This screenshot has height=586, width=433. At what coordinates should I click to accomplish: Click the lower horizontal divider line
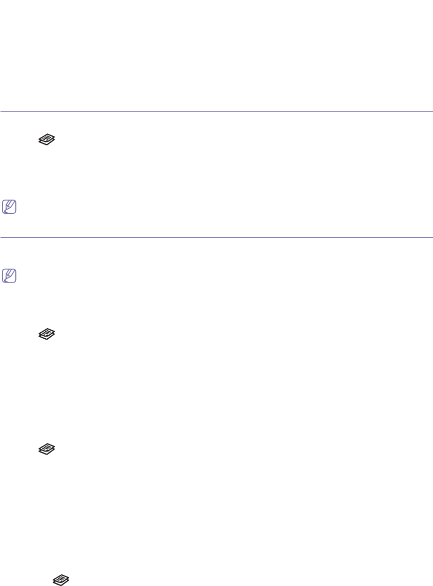(216, 237)
